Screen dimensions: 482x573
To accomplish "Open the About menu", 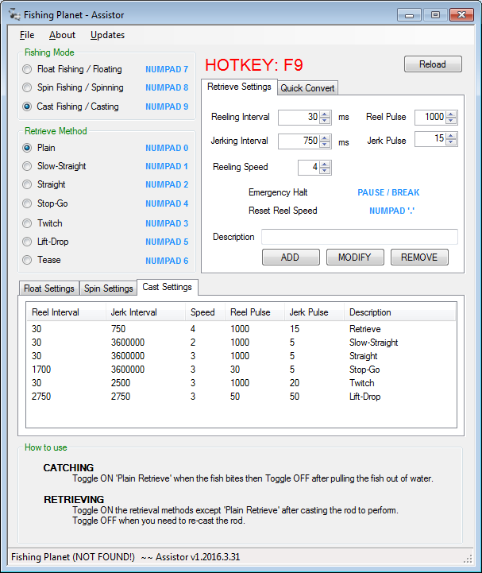I will point(62,35).
